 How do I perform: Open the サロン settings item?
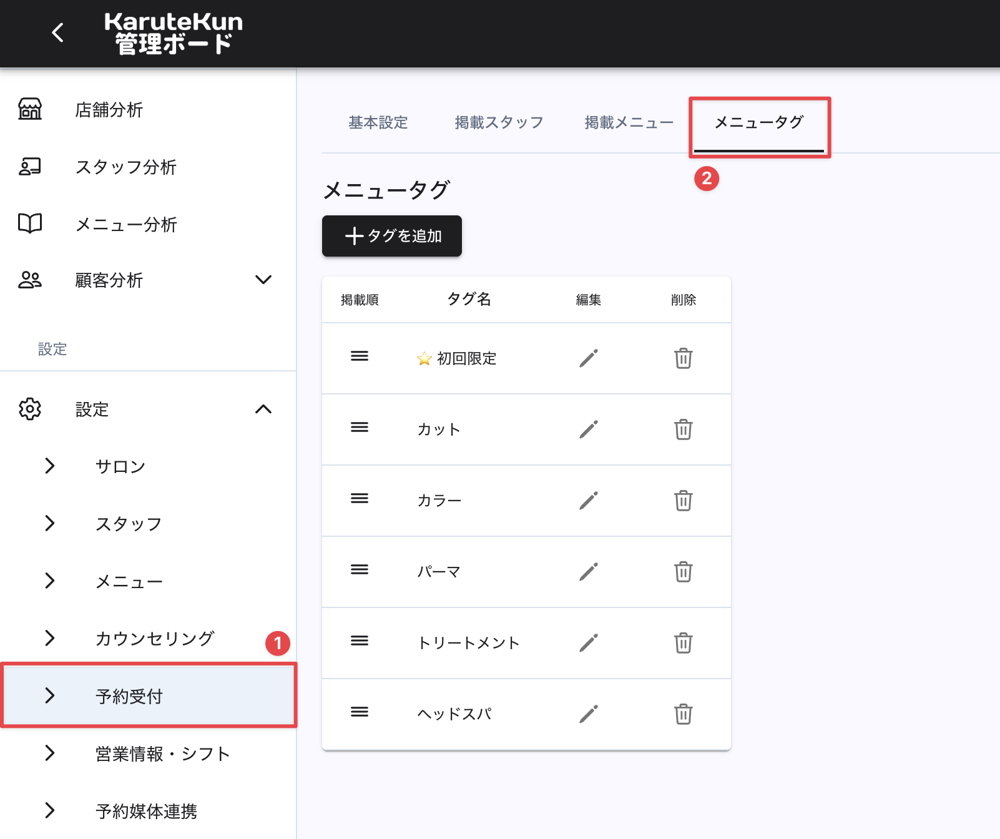pyautogui.click(x=148, y=466)
